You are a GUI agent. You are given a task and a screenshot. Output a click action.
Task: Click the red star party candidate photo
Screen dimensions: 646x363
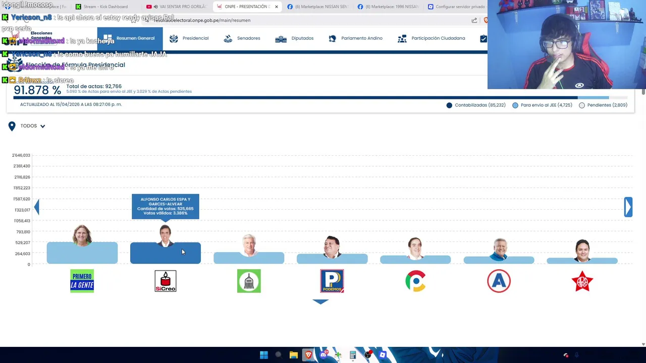582,250
